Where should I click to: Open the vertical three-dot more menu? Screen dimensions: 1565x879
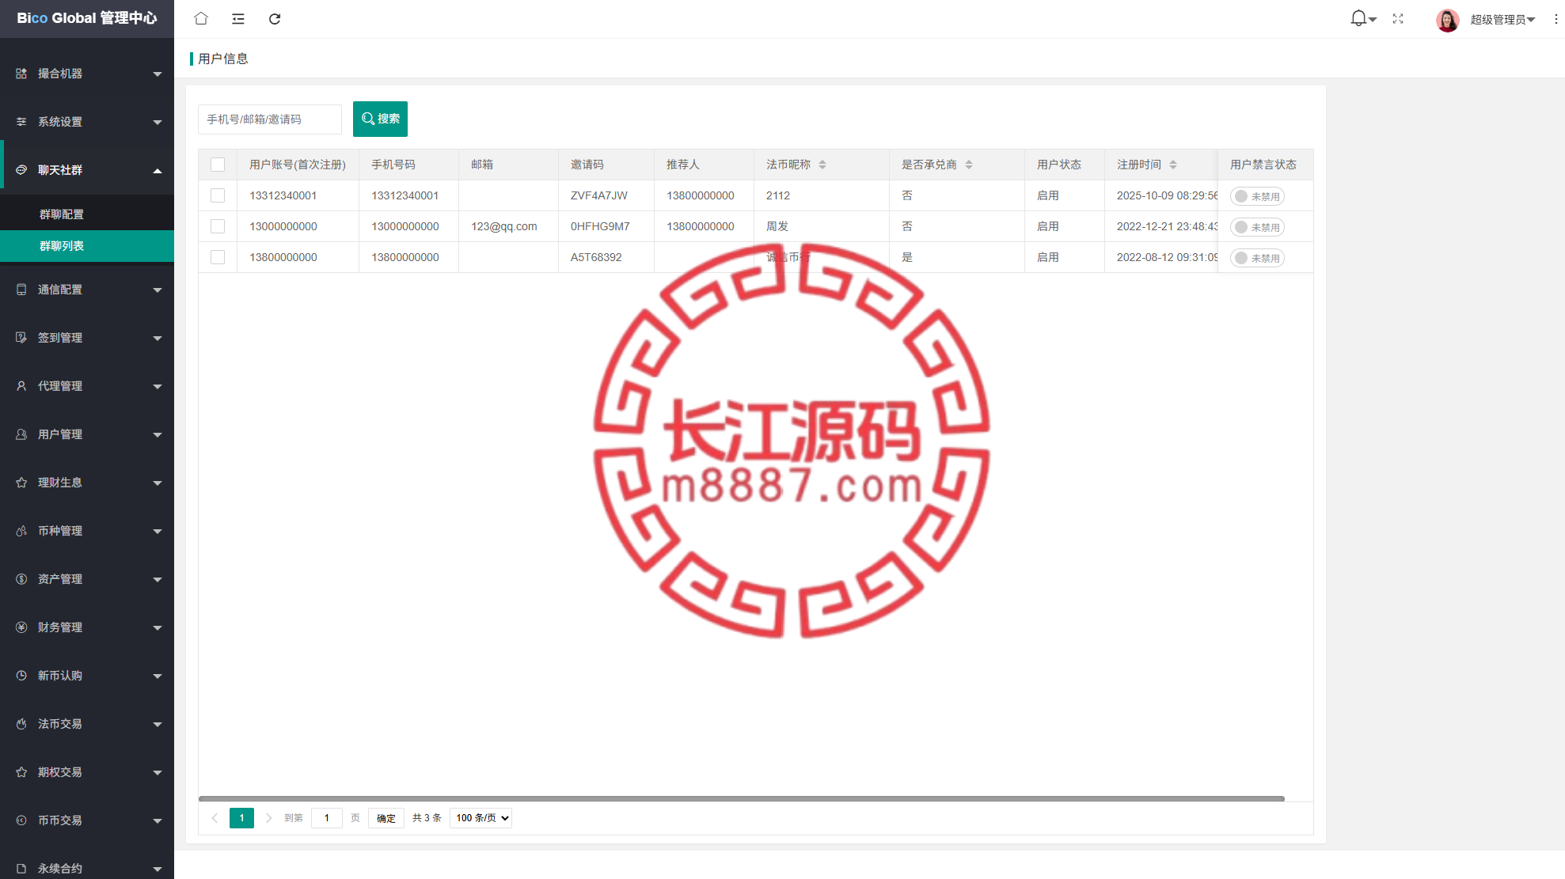(x=1556, y=19)
